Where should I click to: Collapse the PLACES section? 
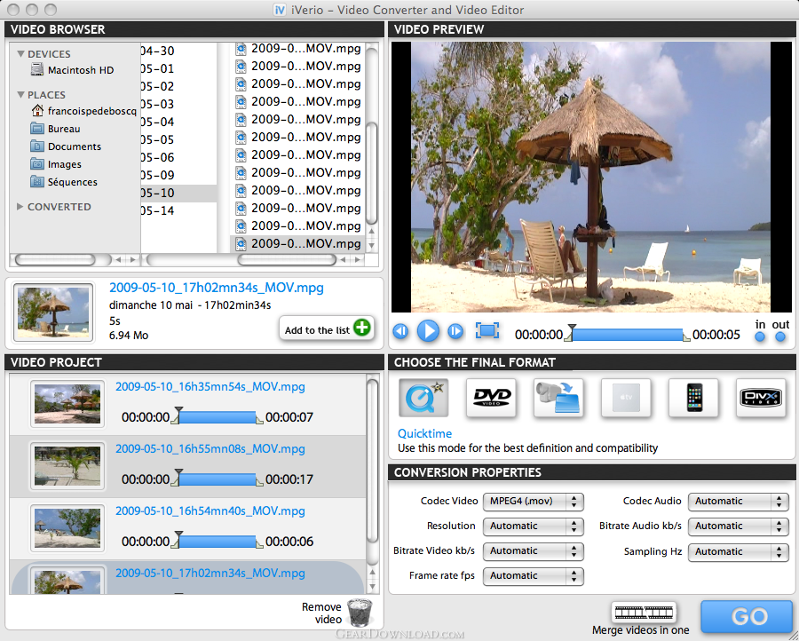pyautogui.click(x=21, y=94)
